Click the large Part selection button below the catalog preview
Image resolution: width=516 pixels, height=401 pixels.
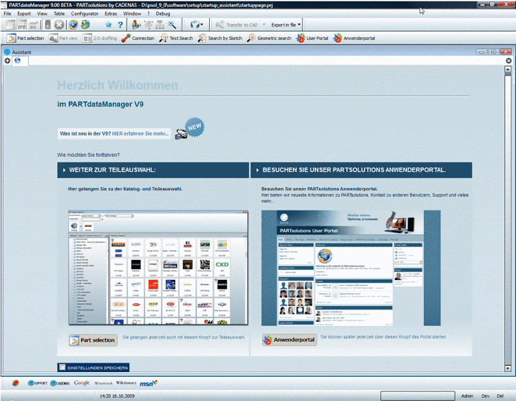click(93, 340)
